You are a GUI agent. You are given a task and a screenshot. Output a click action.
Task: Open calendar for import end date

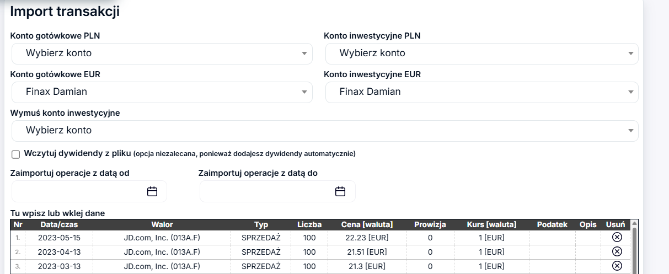click(340, 191)
